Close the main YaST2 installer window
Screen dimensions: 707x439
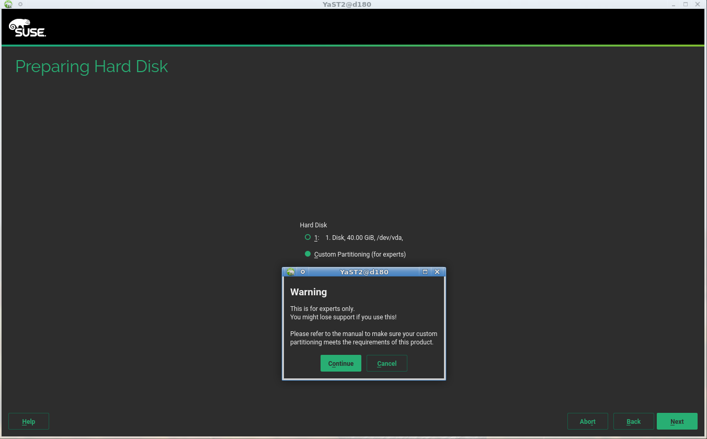pyautogui.click(x=698, y=4)
